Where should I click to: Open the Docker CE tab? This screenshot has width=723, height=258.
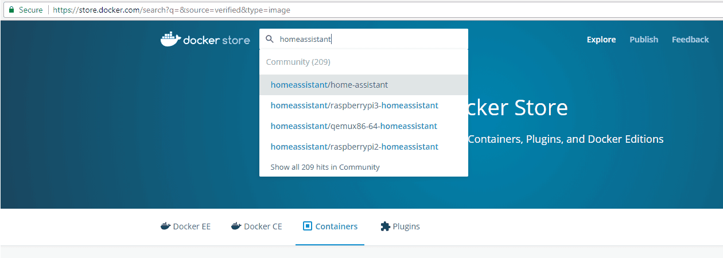(x=256, y=226)
